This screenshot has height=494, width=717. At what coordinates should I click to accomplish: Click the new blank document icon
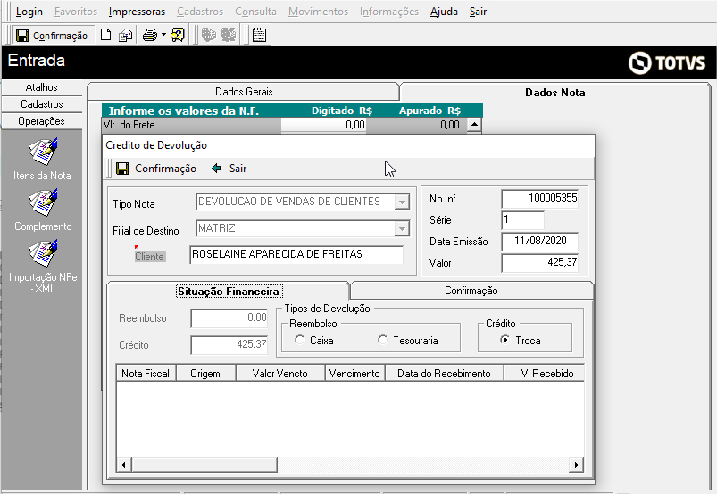click(105, 35)
